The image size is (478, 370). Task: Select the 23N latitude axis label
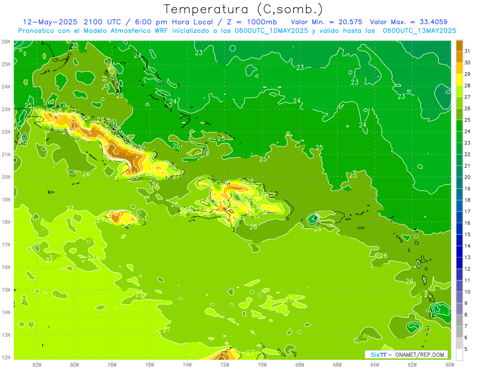click(6, 109)
